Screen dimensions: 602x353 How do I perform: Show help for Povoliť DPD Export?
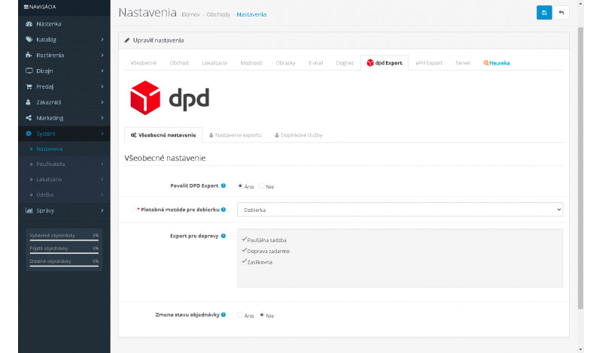coord(223,186)
